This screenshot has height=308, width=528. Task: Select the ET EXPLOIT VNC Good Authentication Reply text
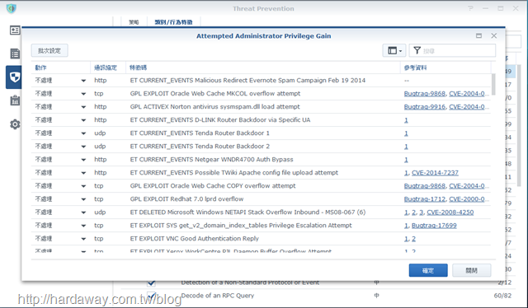pyautogui.click(x=195, y=239)
